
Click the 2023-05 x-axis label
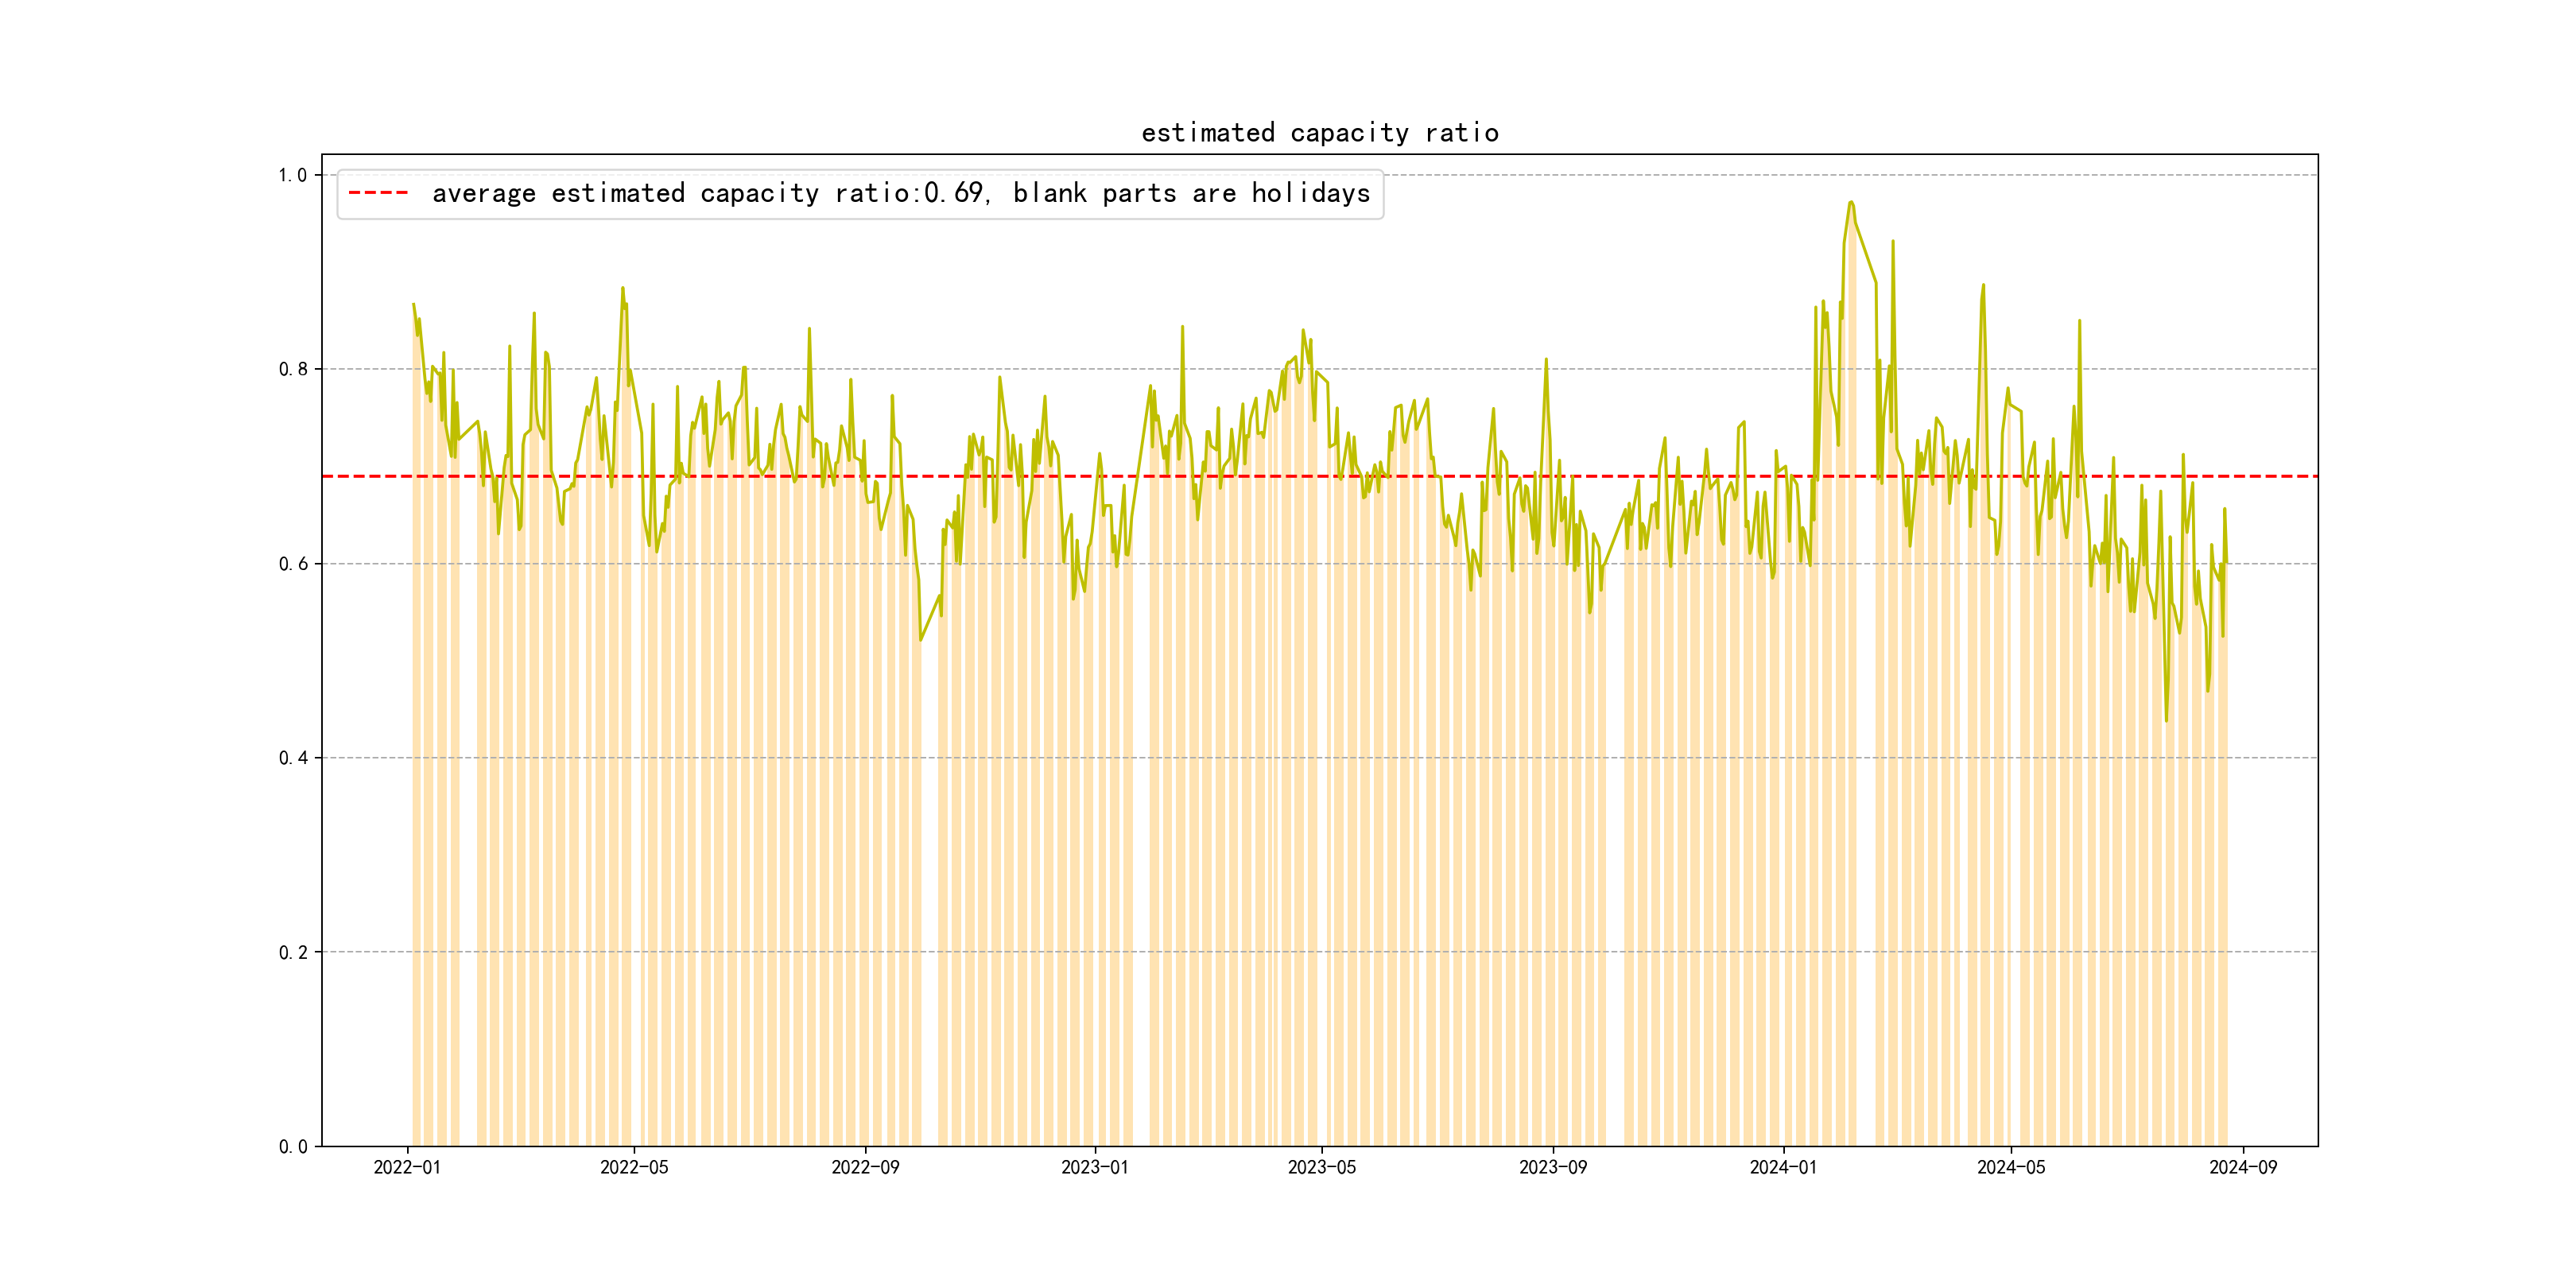click(1321, 1167)
